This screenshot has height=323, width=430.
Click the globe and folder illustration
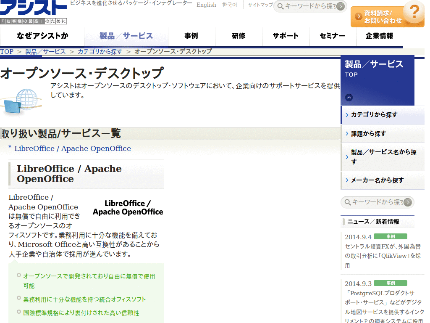click(21, 101)
